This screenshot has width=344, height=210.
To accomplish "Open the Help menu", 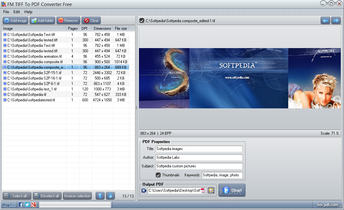I will [x=28, y=12].
